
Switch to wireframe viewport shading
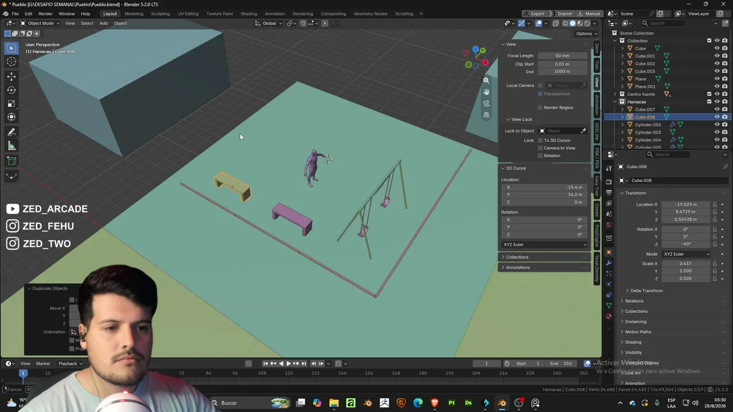click(565, 23)
